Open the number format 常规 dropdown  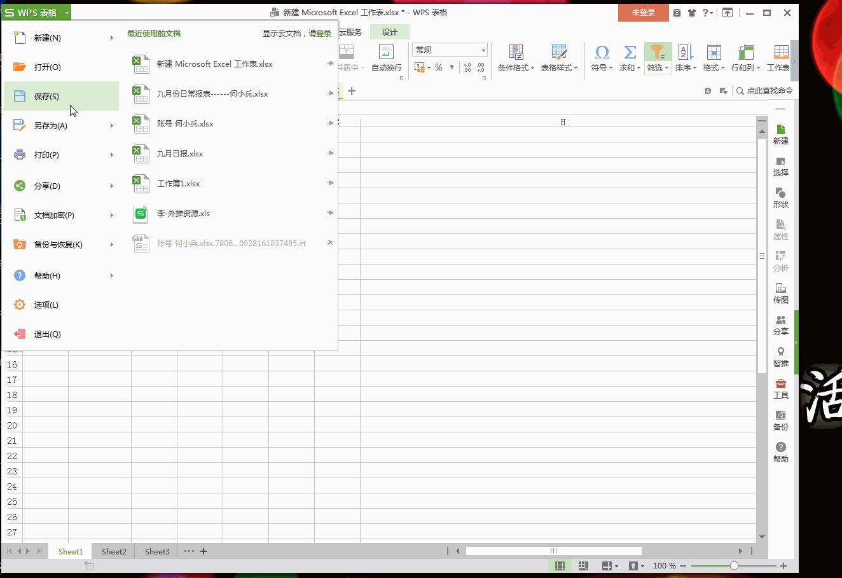pos(483,50)
